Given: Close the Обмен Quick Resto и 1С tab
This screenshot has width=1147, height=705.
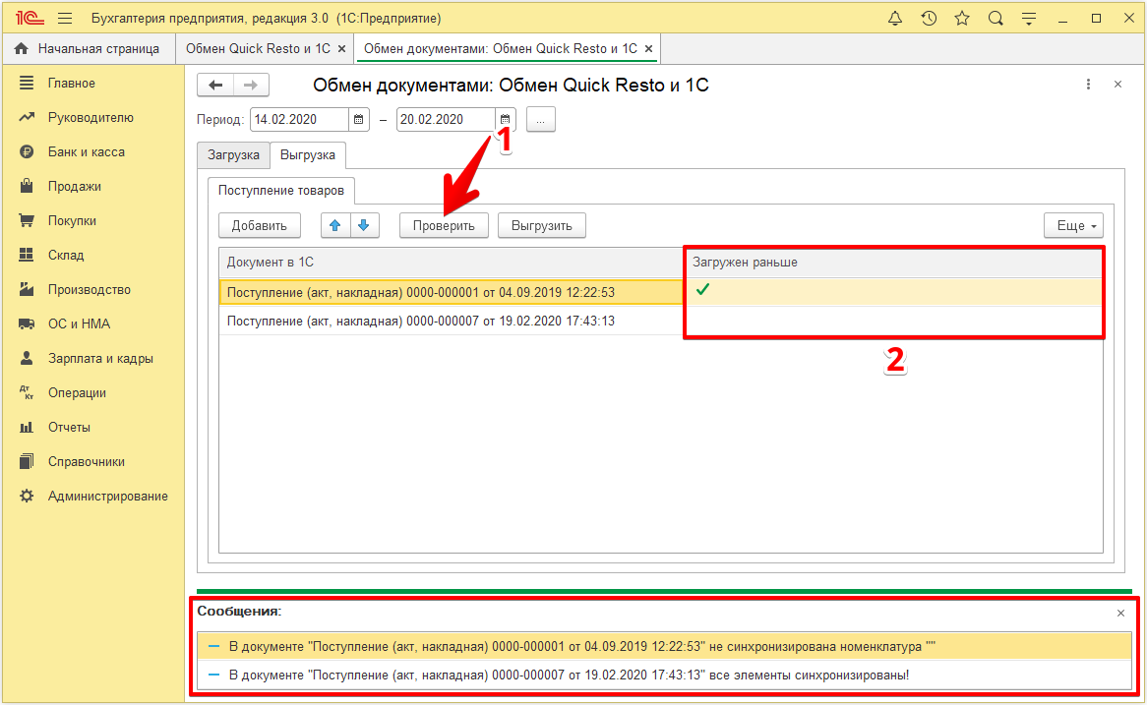Looking at the screenshot, I should [341, 49].
